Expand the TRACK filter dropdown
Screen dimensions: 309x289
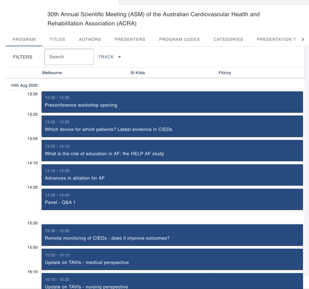click(109, 57)
